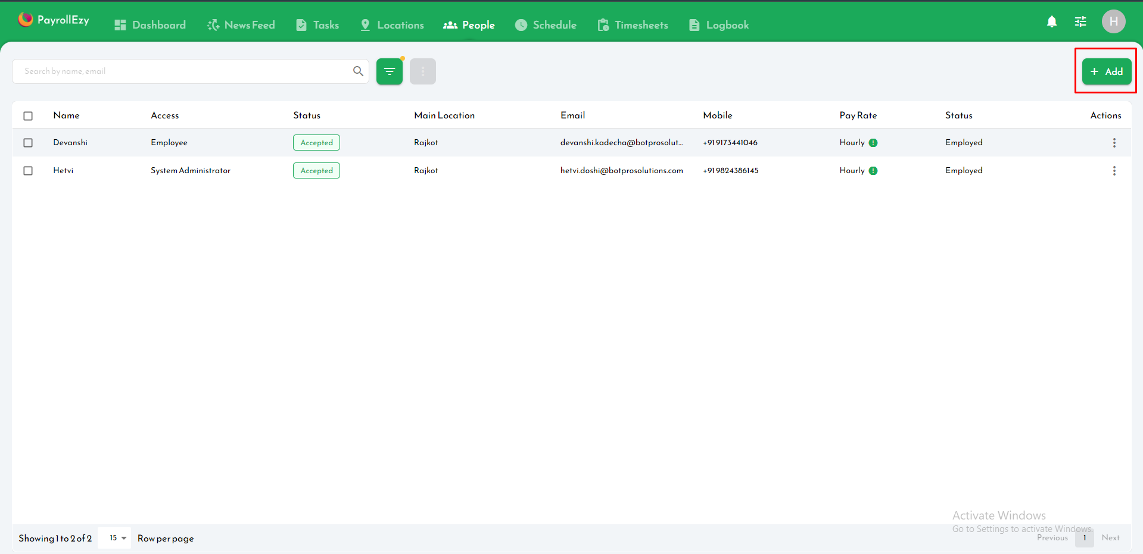Viewport: 1143px width, 554px height.
Task: Open the profile avatar menu
Action: point(1114,21)
